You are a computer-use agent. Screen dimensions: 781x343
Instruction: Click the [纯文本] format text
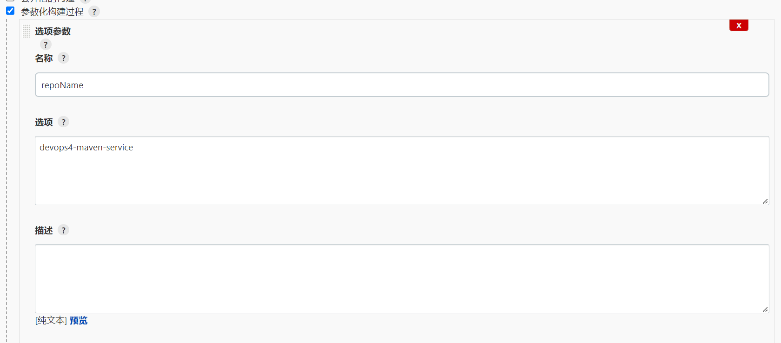[x=51, y=321]
